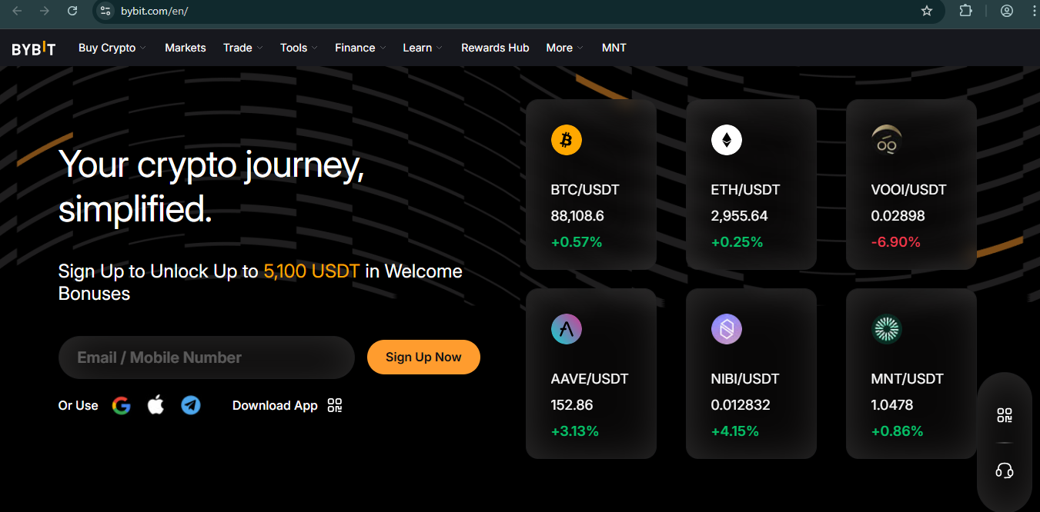Expand the Learn dropdown menu
Viewport: 1040px width, 512px height.
[423, 48]
